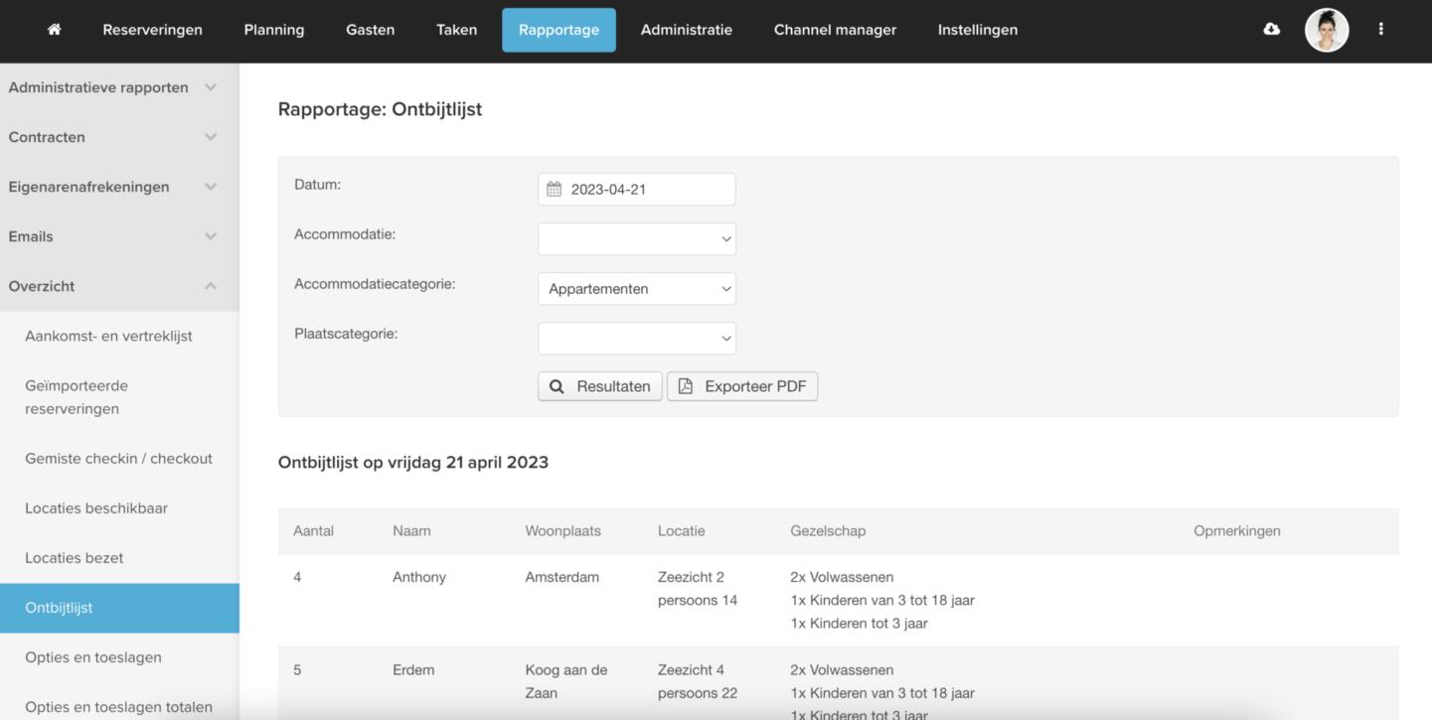This screenshot has height=720, width=1432.
Task: Click the cloud download icon
Action: point(1271,30)
